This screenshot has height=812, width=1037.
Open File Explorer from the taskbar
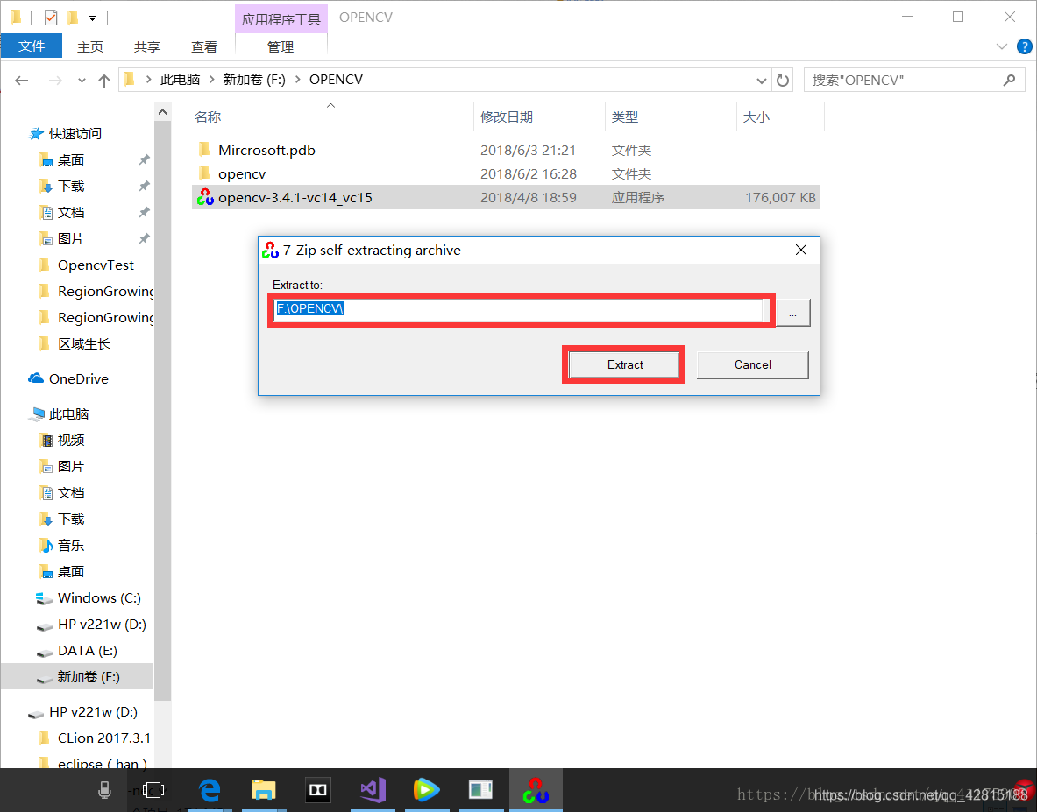coord(263,789)
